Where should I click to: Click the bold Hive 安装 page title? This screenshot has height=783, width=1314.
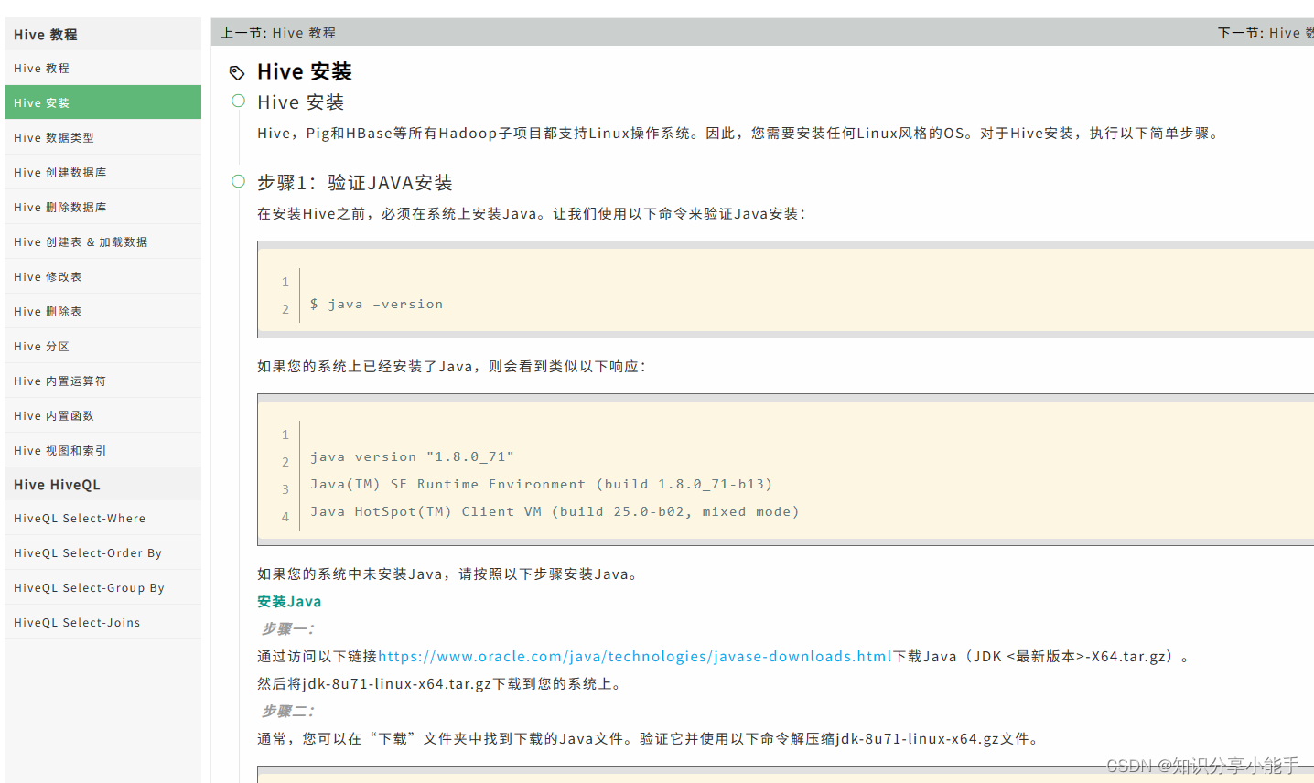click(305, 71)
